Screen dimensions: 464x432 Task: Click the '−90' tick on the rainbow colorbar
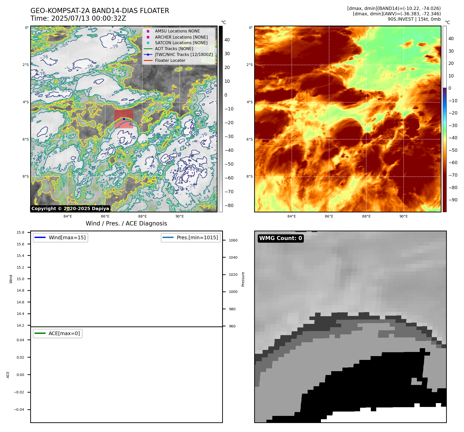pos(453,200)
